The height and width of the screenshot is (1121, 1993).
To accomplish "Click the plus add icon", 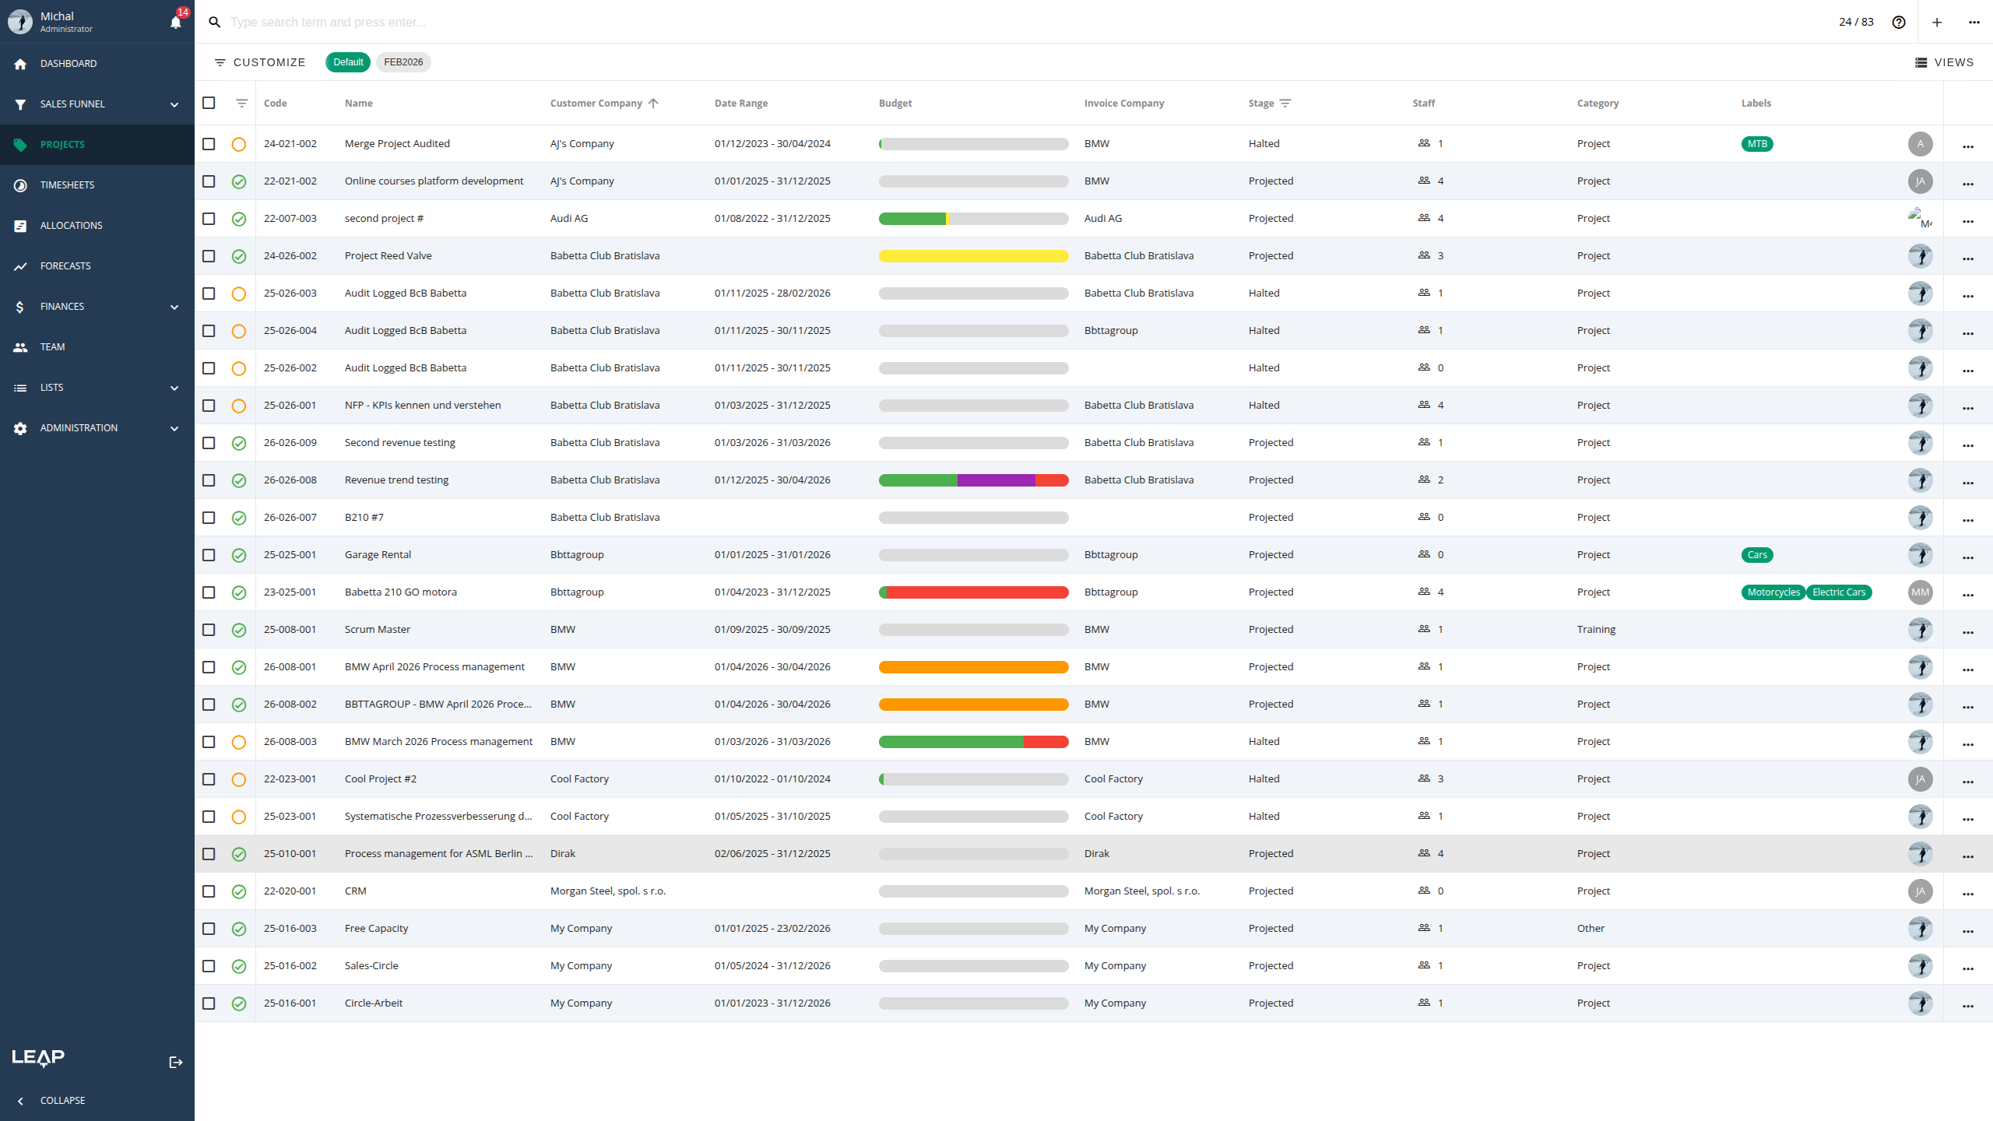I will (1937, 22).
